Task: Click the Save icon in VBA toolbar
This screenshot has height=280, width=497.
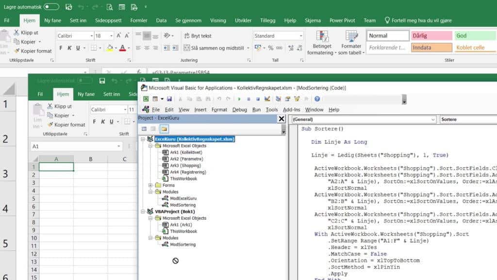Action: tap(169, 99)
